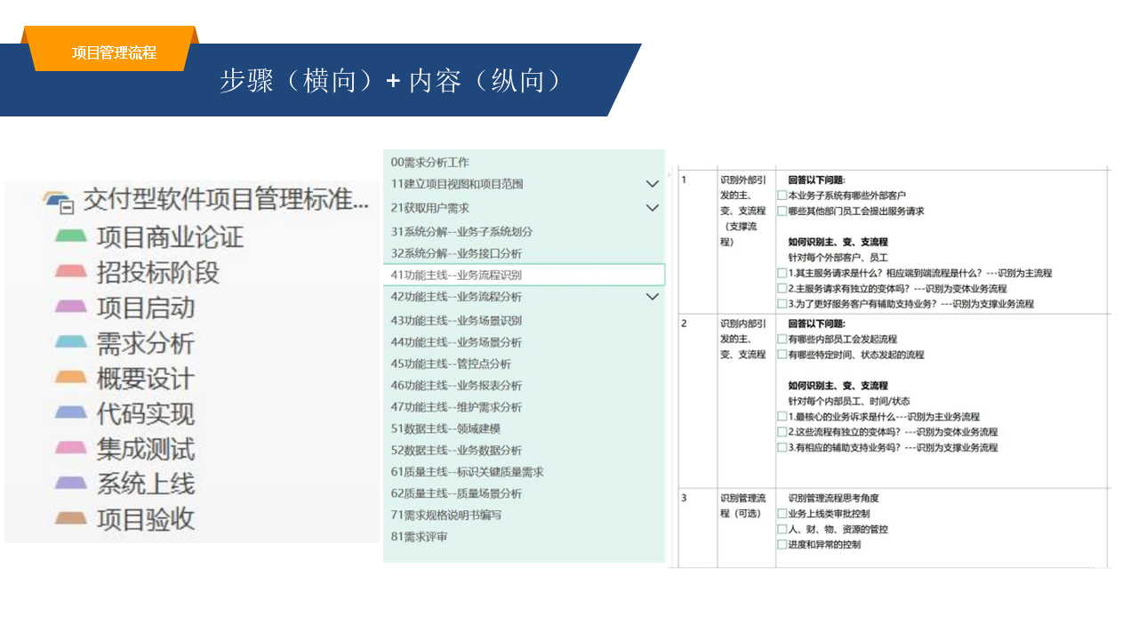The width and height of the screenshot is (1138, 640).
Task: Click the notebook icon beside 交付型软件项目管理标准
Action: 55,199
